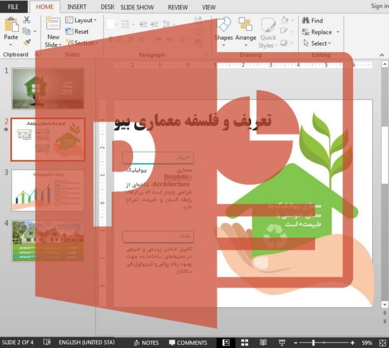Image resolution: width=389 pixels, height=348 pixels.
Task: Click ENGLISH (UNITED STATES) language indicator
Action: click(x=86, y=343)
